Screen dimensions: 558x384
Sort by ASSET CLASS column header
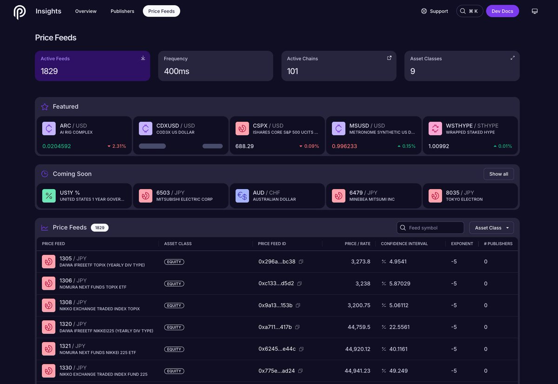pos(178,244)
